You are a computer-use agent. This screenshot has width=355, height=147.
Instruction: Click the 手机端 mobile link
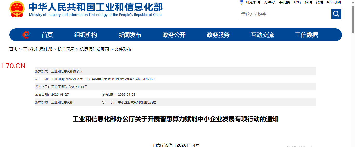coord(284,2)
